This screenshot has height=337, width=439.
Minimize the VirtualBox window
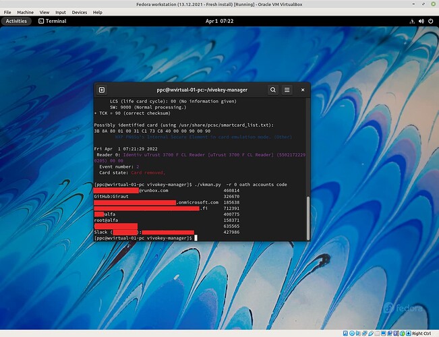click(414, 4)
